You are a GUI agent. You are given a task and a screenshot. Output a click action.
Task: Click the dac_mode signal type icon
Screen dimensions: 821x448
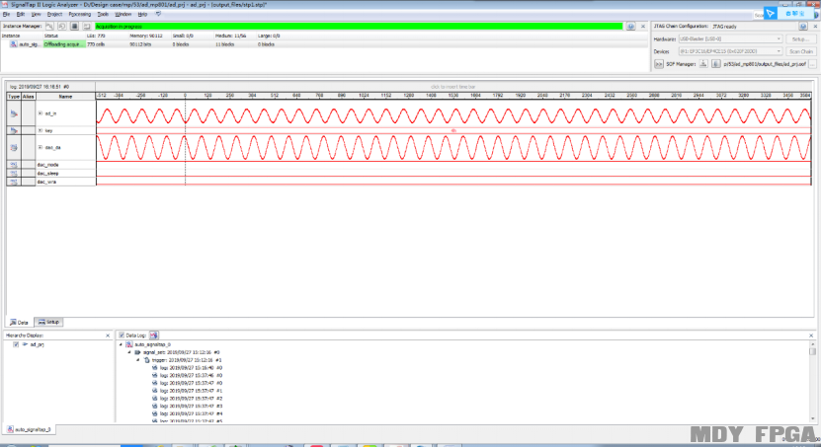click(14, 165)
